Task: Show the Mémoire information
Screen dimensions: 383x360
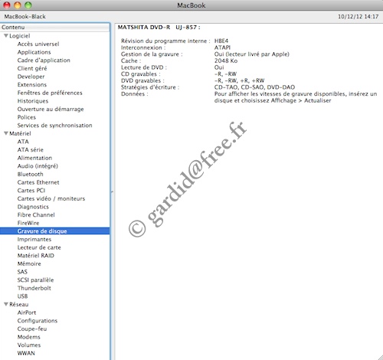Action: point(29,263)
